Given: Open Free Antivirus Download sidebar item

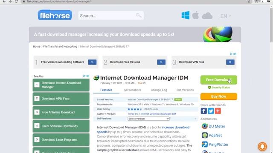Looking at the screenshot, I should [61, 112].
